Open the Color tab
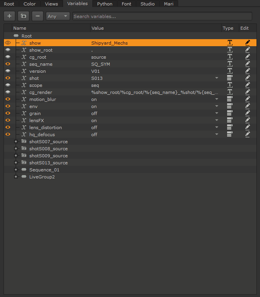Image resolution: width=260 pixels, height=297 pixels. [29, 4]
